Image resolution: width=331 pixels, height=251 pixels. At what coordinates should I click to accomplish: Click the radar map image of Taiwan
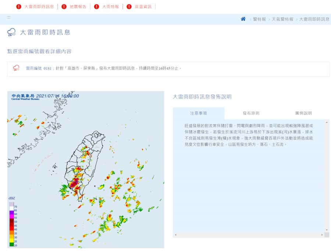[86, 170]
